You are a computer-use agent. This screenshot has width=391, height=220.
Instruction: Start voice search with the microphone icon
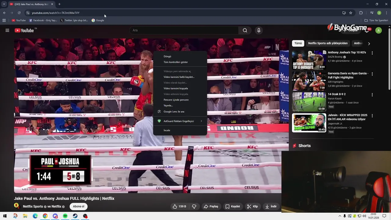pos(259,30)
